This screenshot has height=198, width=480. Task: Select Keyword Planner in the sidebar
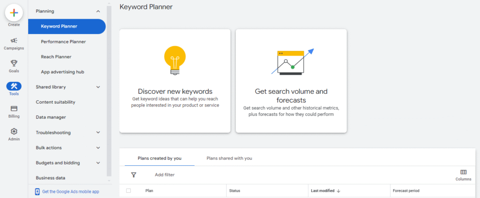pyautogui.click(x=67, y=27)
